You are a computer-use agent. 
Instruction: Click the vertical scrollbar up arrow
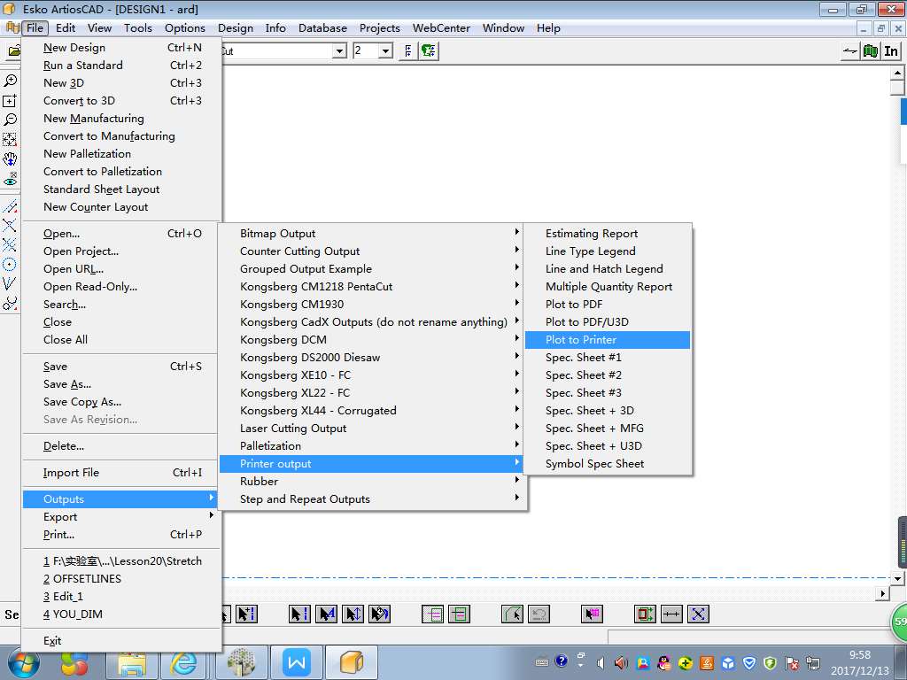click(898, 74)
